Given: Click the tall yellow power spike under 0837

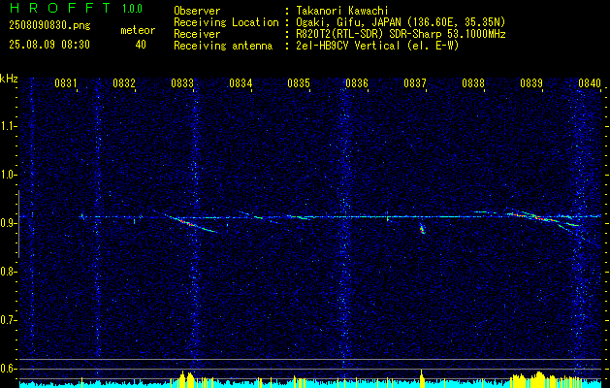Looking at the screenshot, I should coord(421,377).
